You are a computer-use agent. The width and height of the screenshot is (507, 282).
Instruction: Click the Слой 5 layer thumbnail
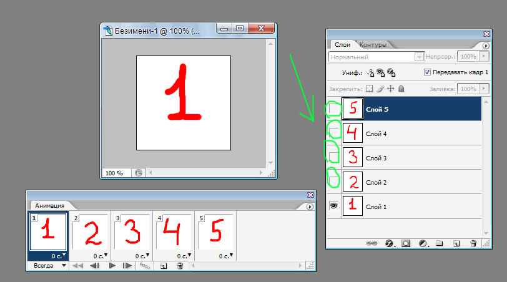352,108
